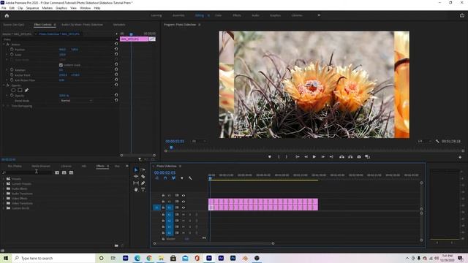Image resolution: width=468 pixels, height=263 pixels.
Task: Select the Selection tool arrow
Action: [x=136, y=169]
